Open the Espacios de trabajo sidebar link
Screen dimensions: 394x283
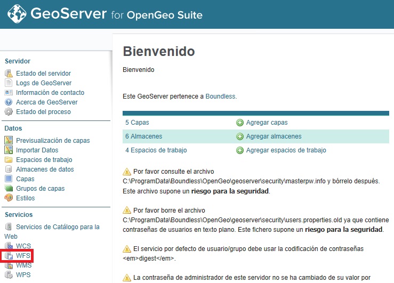coord(44,160)
